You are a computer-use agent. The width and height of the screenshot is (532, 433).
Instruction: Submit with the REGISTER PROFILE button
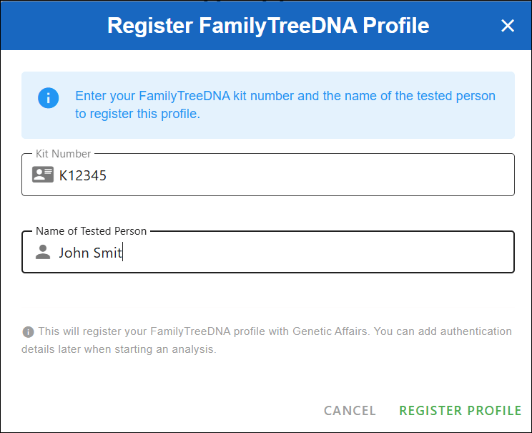pyautogui.click(x=460, y=410)
